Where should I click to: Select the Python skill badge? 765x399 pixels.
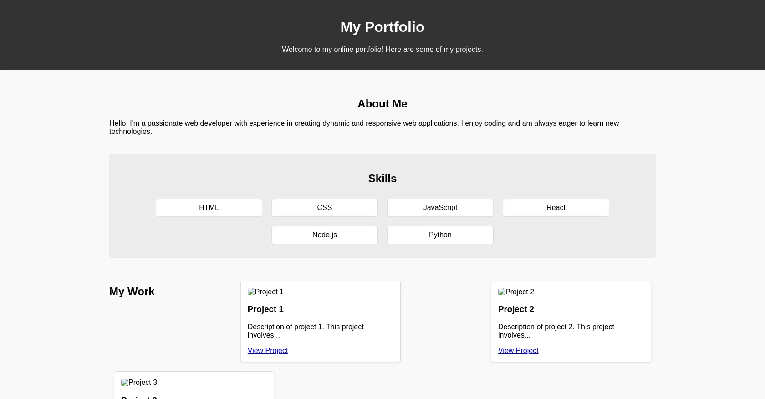440,235
